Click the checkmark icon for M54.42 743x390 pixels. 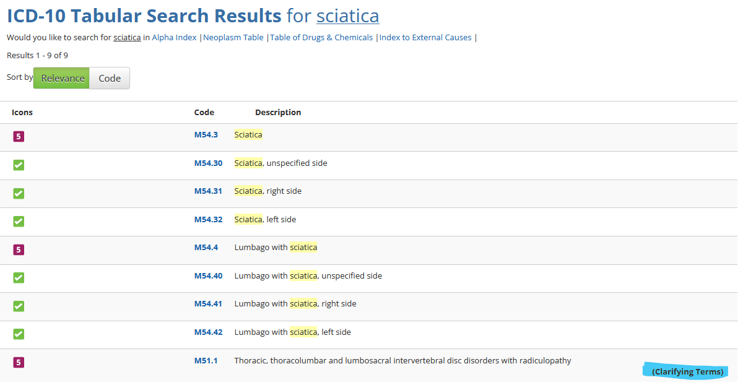click(19, 334)
